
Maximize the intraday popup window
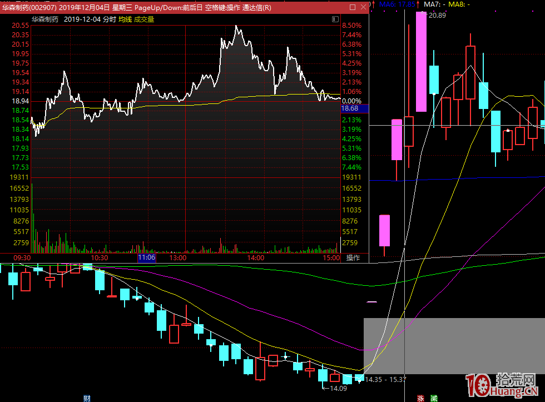[x=352, y=8]
